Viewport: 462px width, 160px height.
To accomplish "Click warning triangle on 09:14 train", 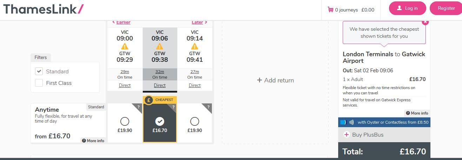I will [x=195, y=46].
